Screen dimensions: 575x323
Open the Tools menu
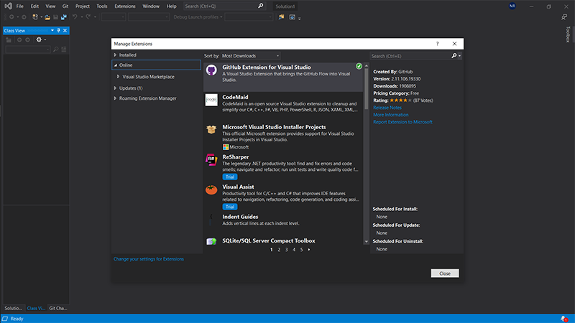[x=101, y=6]
